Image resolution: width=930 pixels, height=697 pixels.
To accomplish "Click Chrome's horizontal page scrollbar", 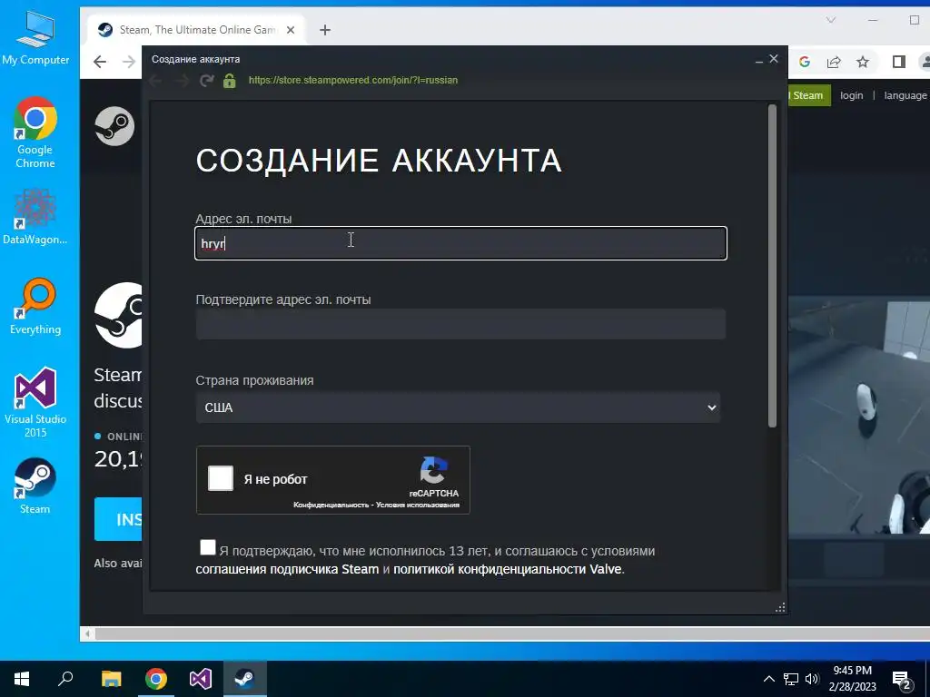I will (x=510, y=634).
